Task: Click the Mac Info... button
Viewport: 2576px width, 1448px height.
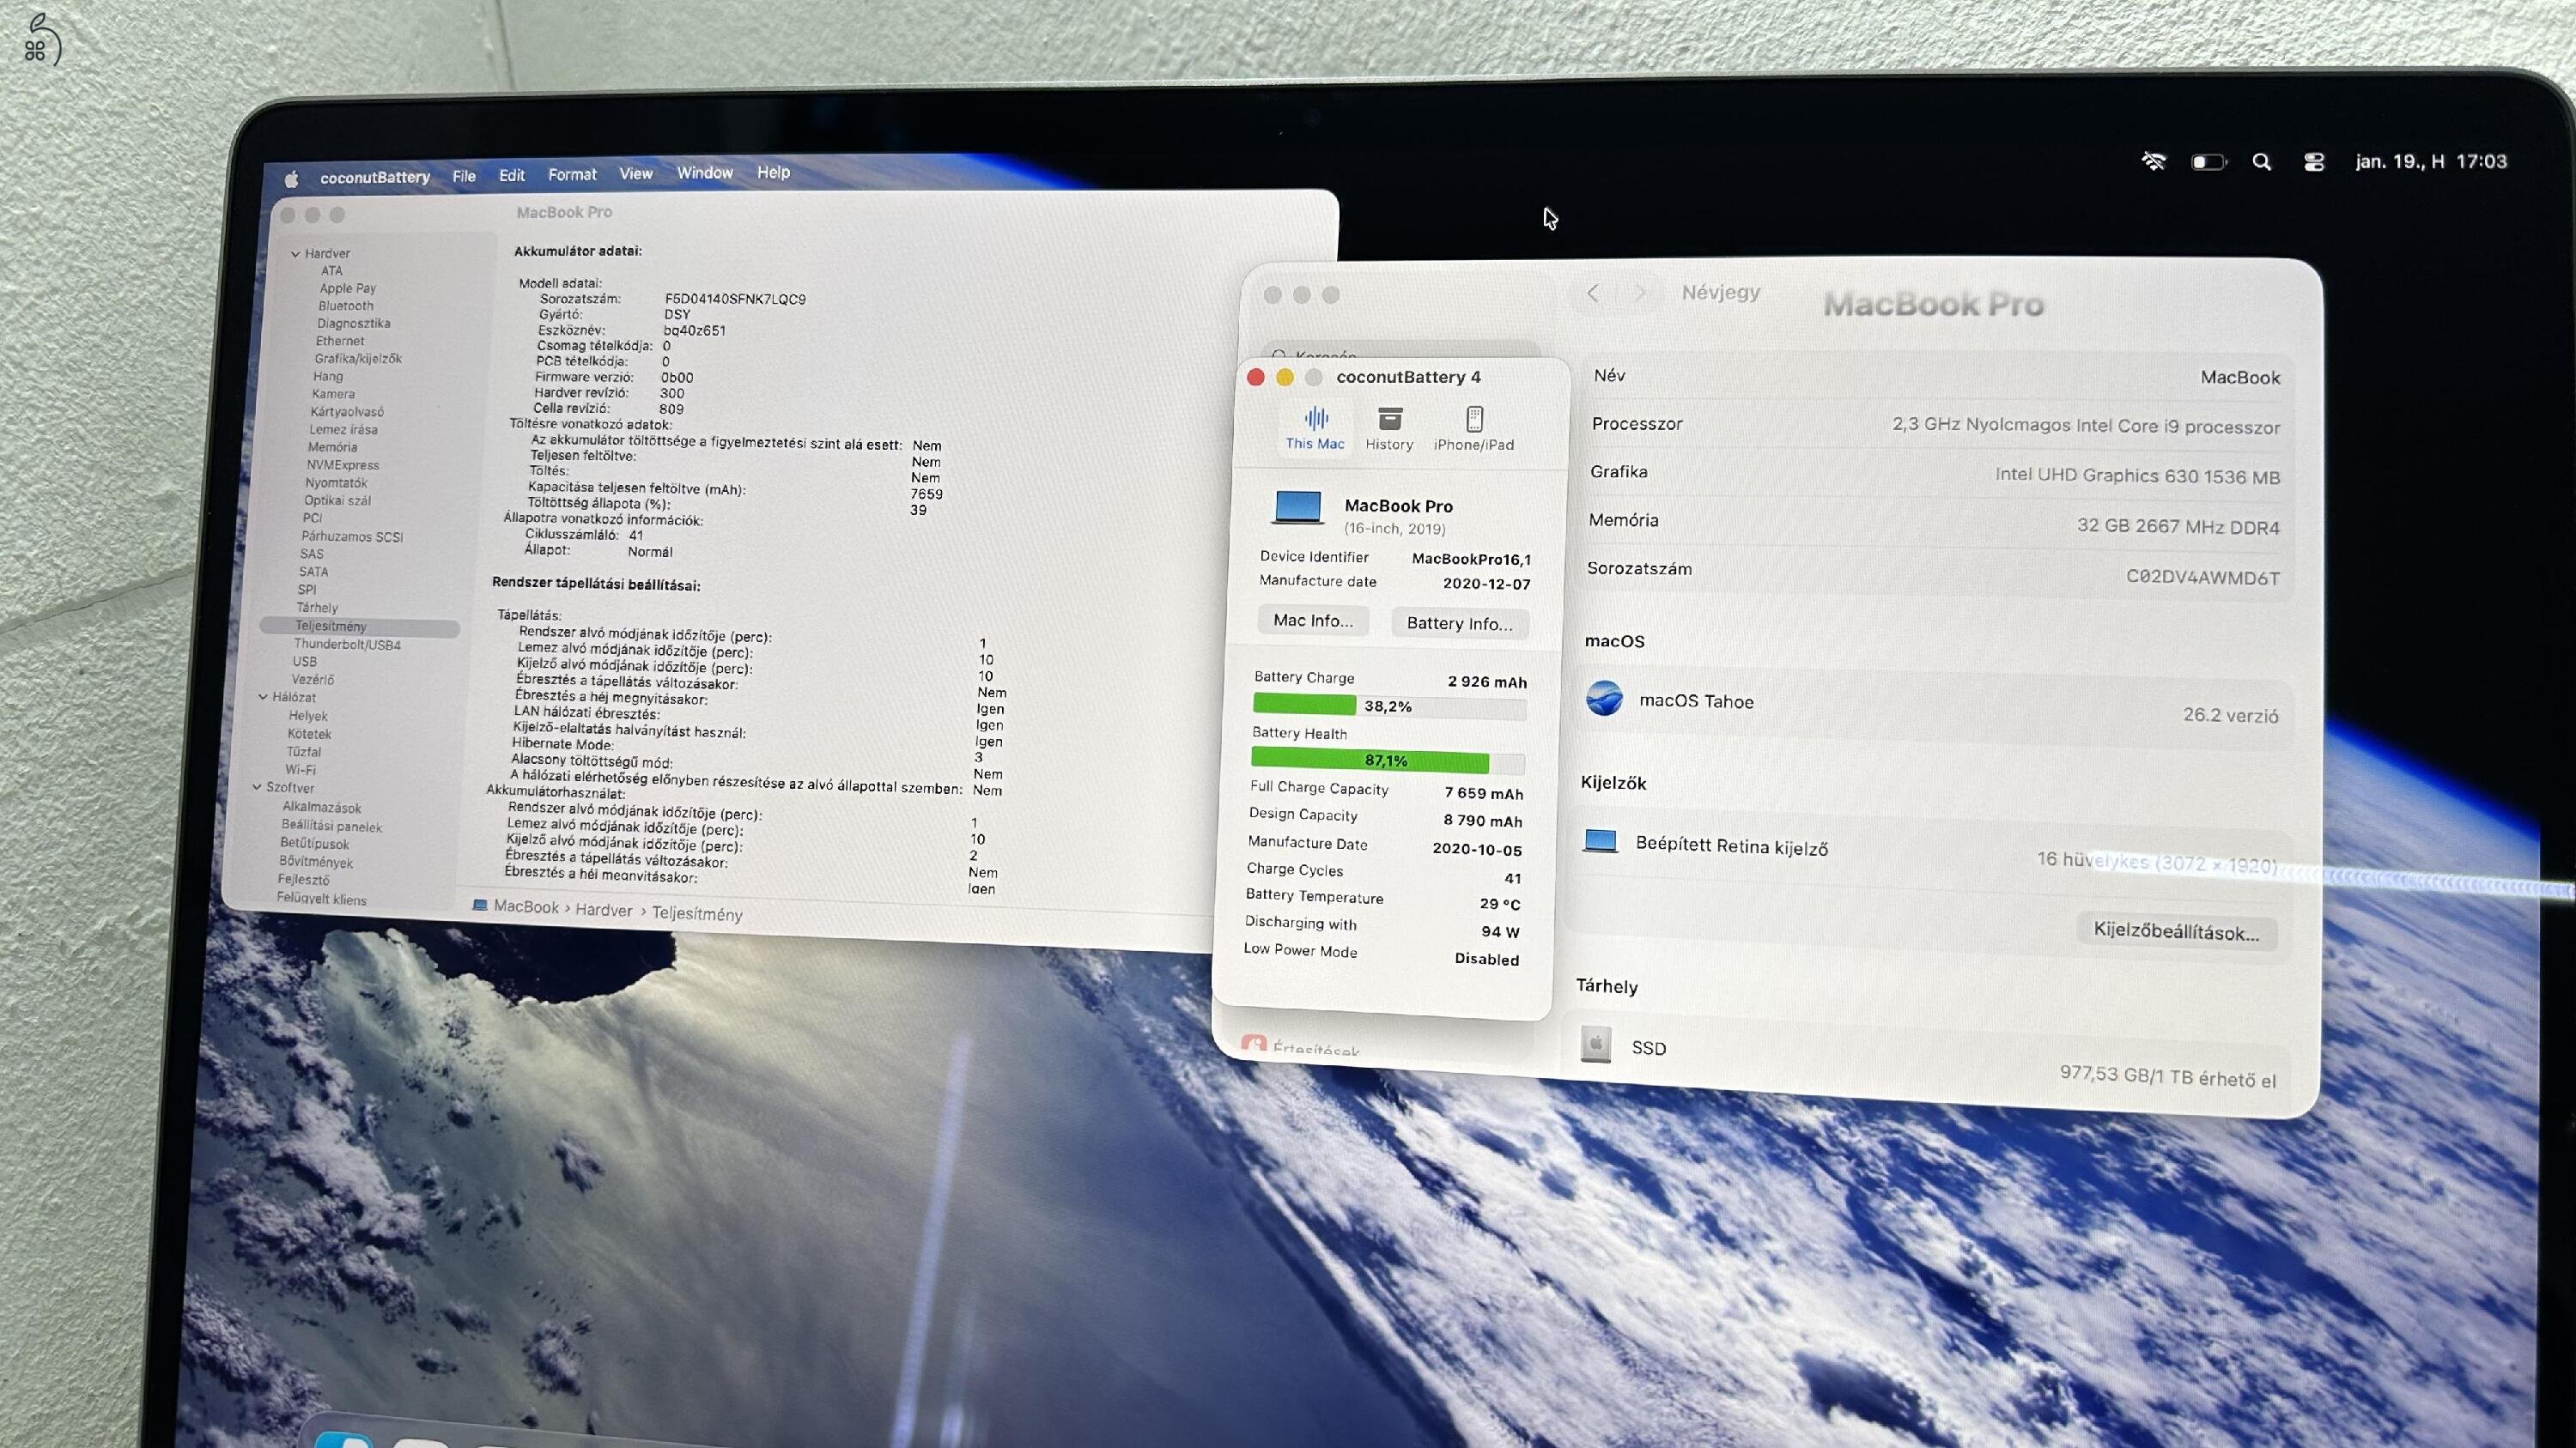Action: point(1313,621)
